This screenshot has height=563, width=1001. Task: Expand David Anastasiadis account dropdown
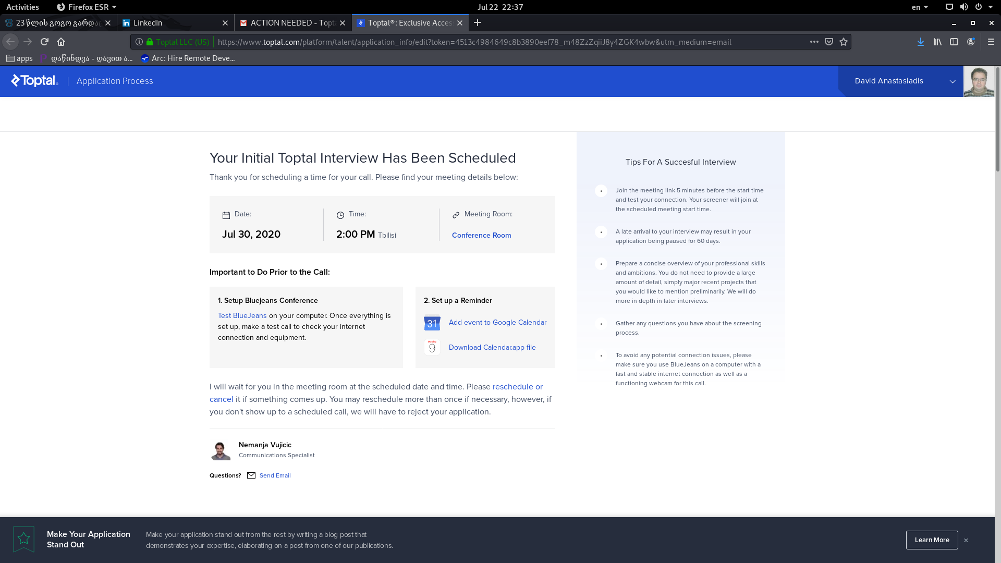pyautogui.click(x=952, y=81)
